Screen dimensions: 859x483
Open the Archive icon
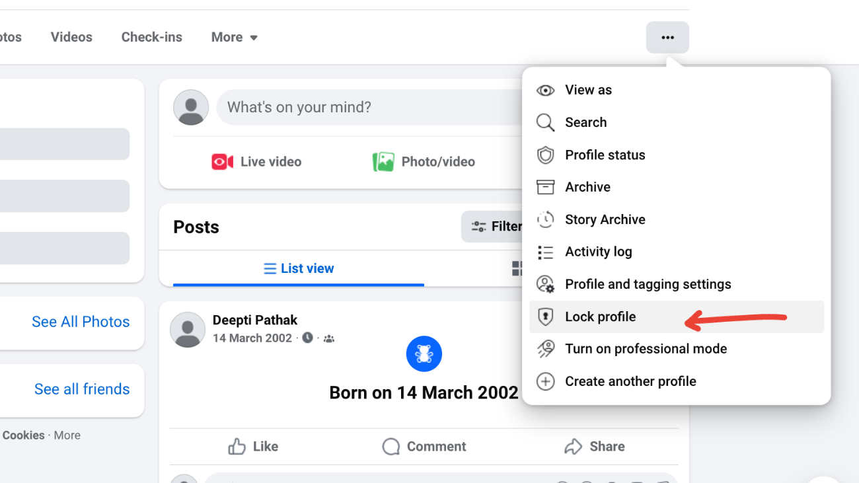(545, 187)
